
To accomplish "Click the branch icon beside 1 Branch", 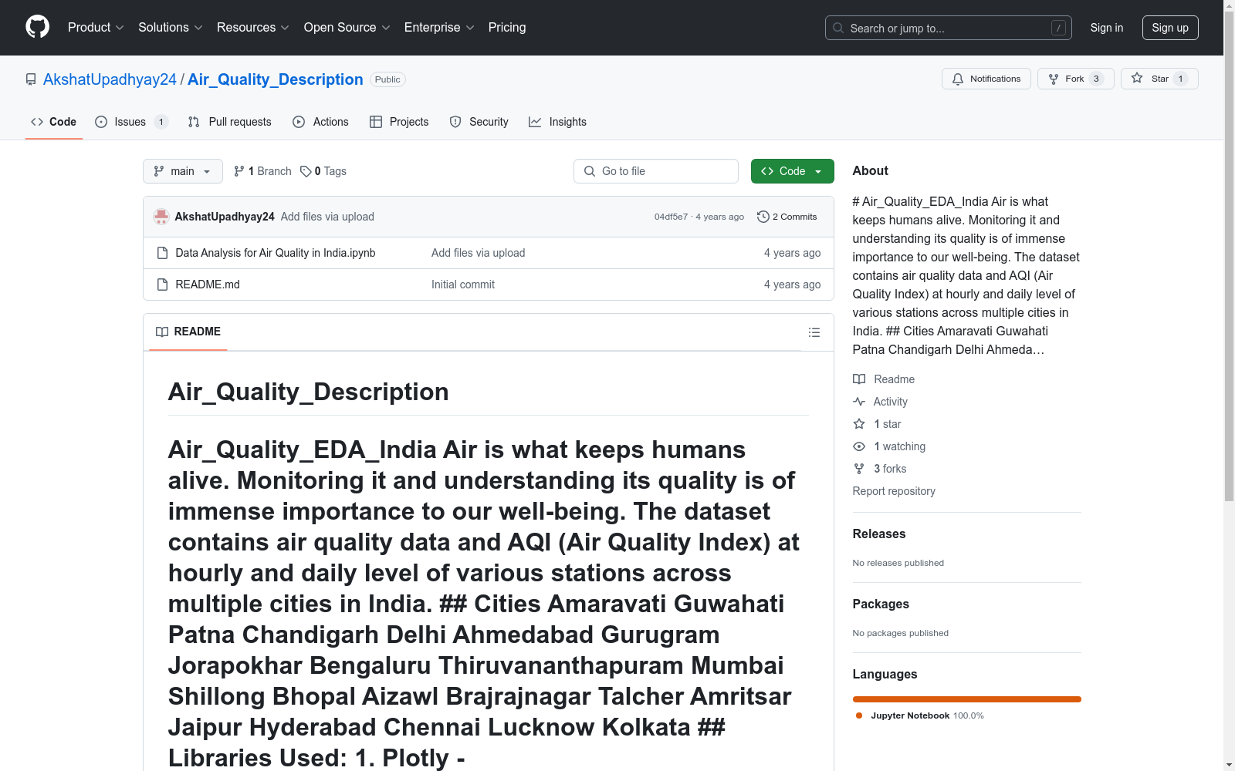I will [239, 171].
